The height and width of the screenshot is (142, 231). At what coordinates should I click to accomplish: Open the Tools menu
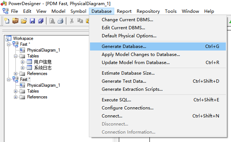point(171,11)
